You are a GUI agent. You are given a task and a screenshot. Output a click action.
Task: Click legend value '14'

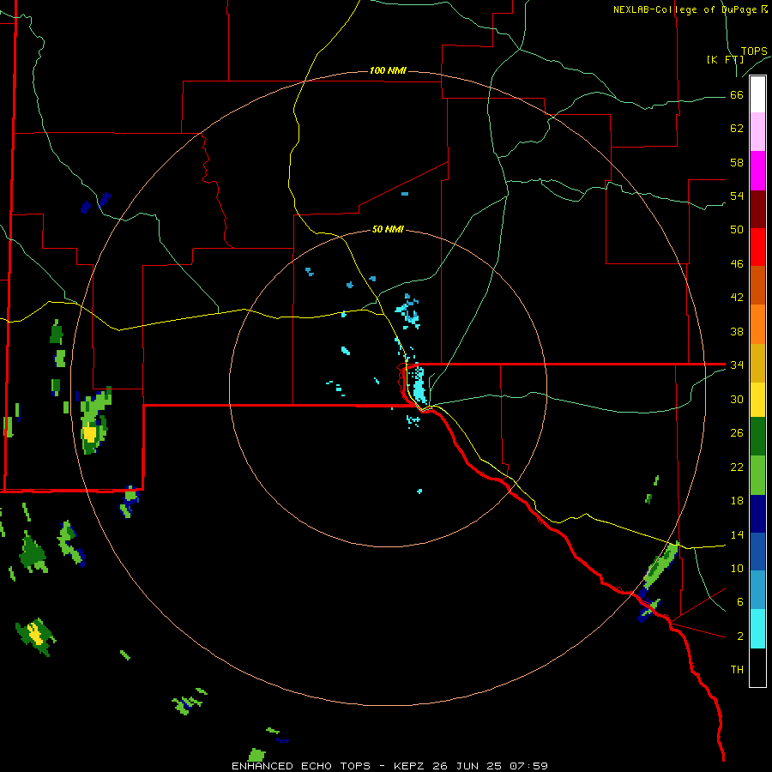[737, 534]
